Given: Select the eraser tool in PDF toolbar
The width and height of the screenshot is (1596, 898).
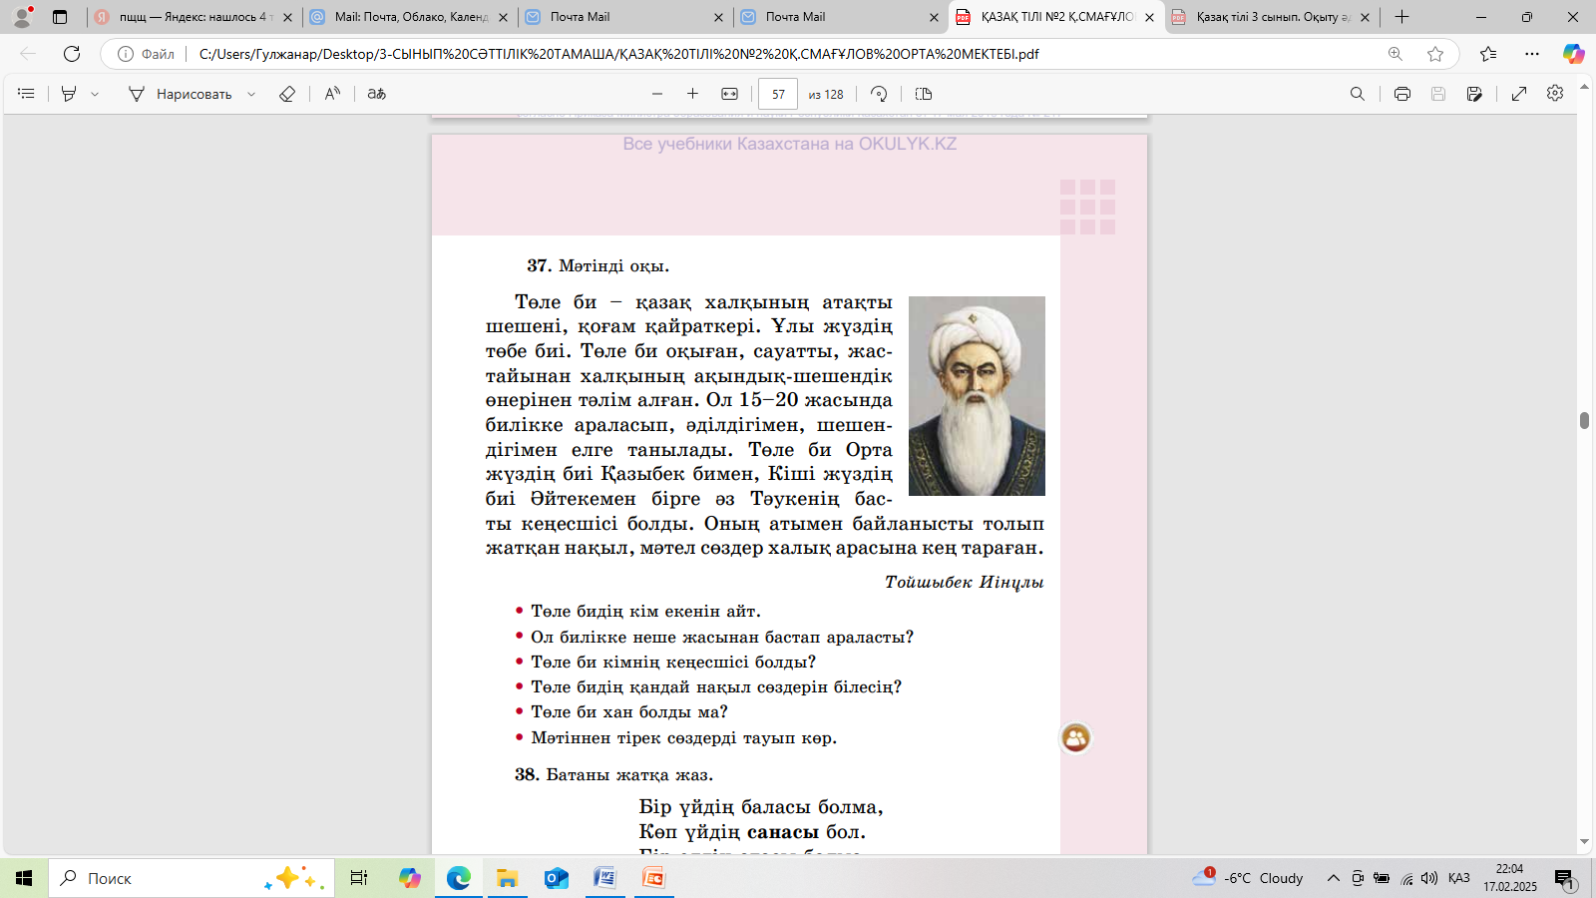Looking at the screenshot, I should (x=287, y=94).
